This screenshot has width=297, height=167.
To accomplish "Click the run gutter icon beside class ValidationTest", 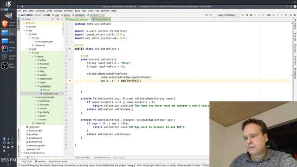I will point(70,49).
